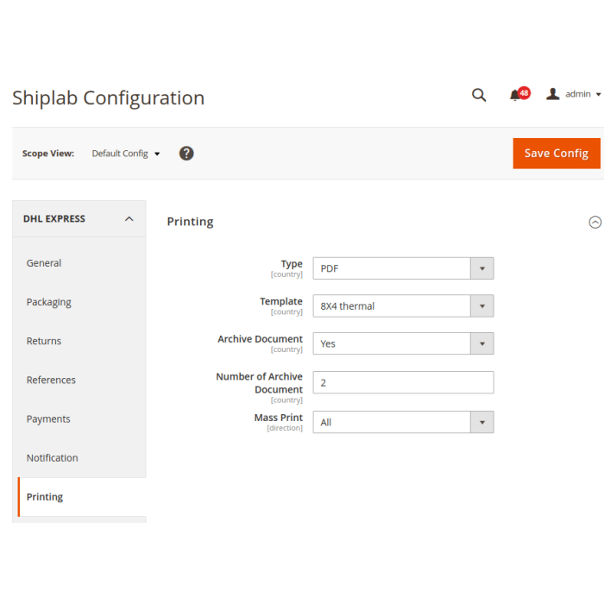Save configuration with Save Config button
This screenshot has height=604, width=604.
pos(557,154)
